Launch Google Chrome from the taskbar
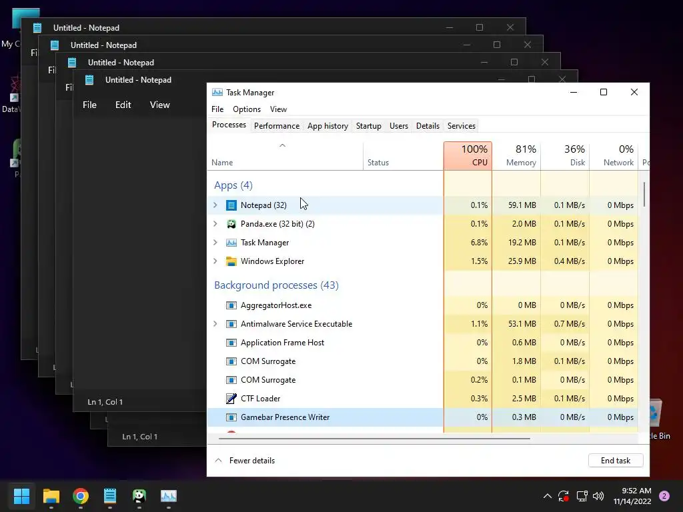 (x=81, y=496)
